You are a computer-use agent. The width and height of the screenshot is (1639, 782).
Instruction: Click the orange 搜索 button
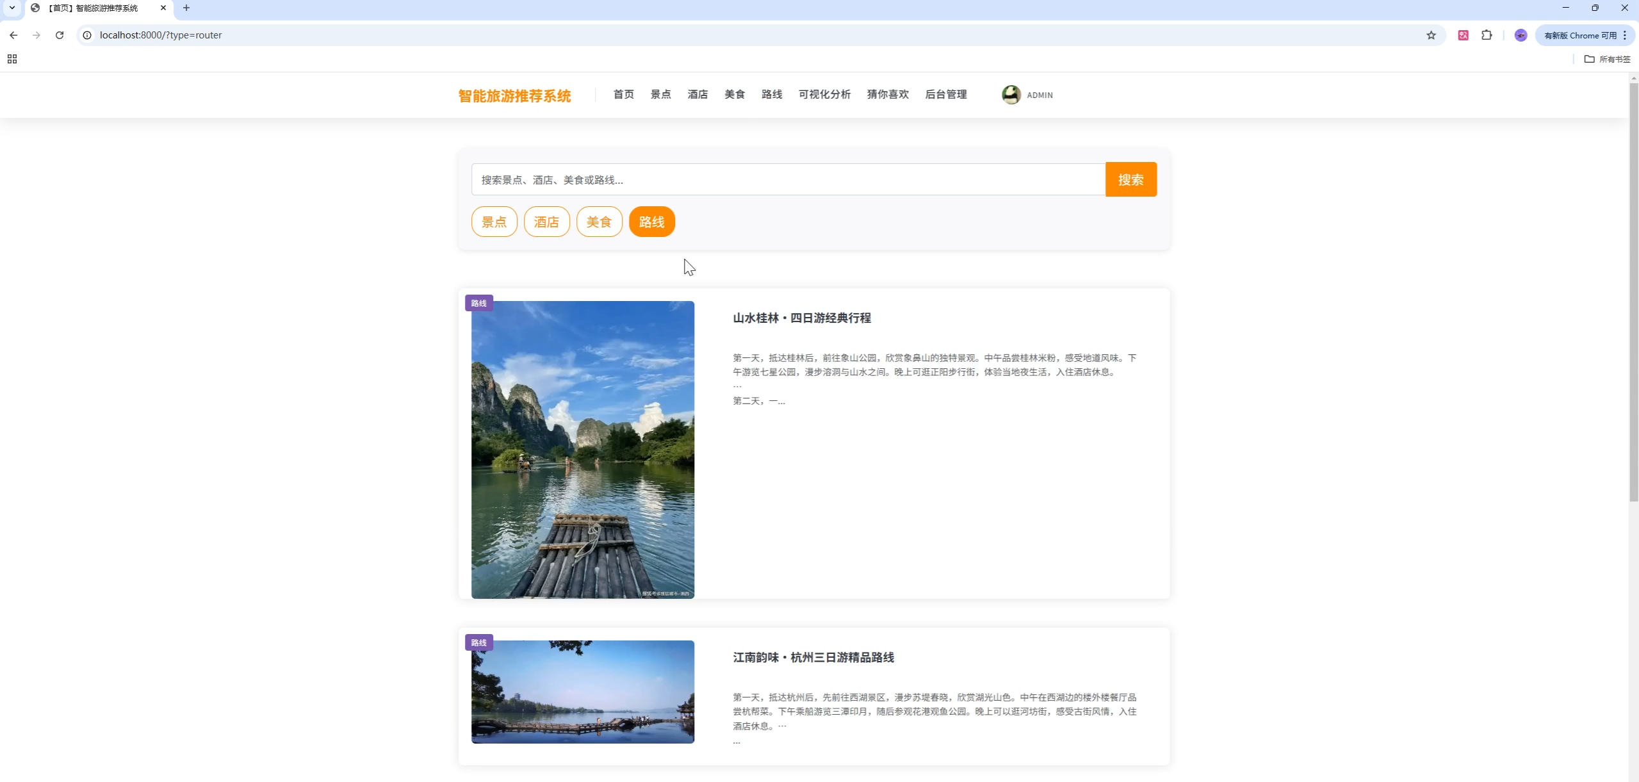pos(1130,179)
